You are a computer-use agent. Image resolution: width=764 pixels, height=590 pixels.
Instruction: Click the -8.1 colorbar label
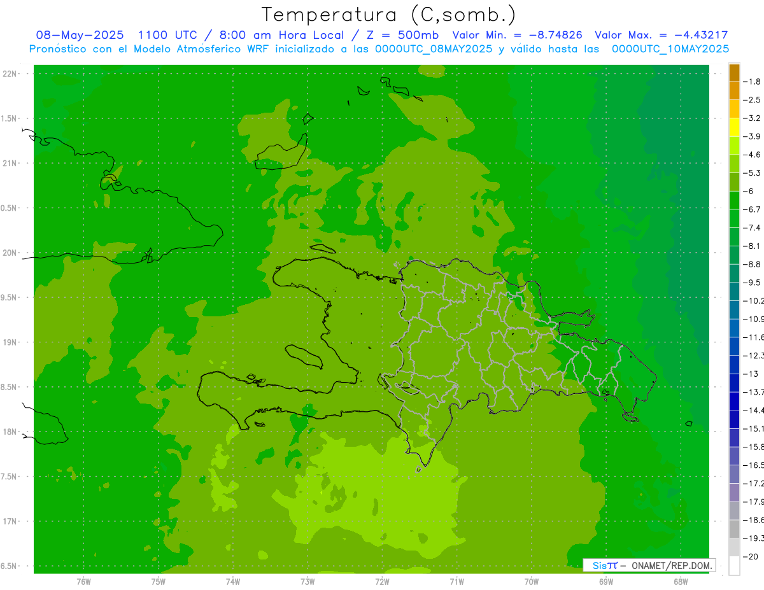pos(752,246)
